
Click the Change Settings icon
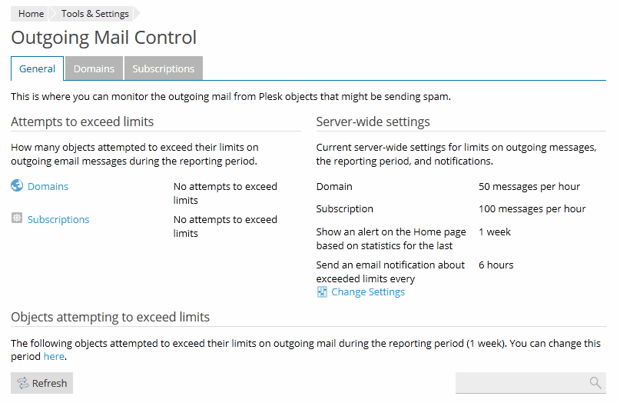[323, 292]
